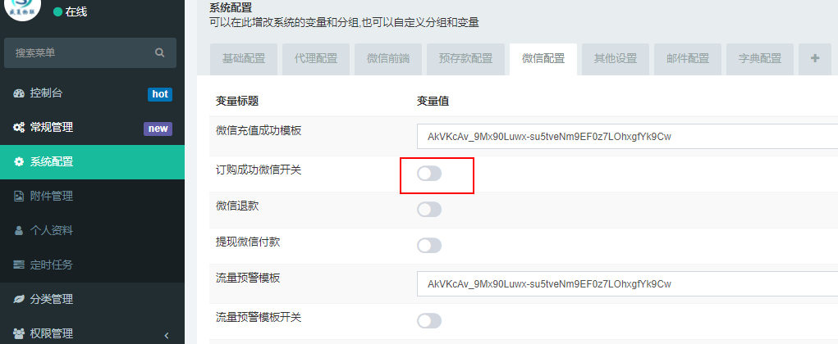Open 附件管理 image file icon
Screen dimensions: 838x344
[19, 197]
